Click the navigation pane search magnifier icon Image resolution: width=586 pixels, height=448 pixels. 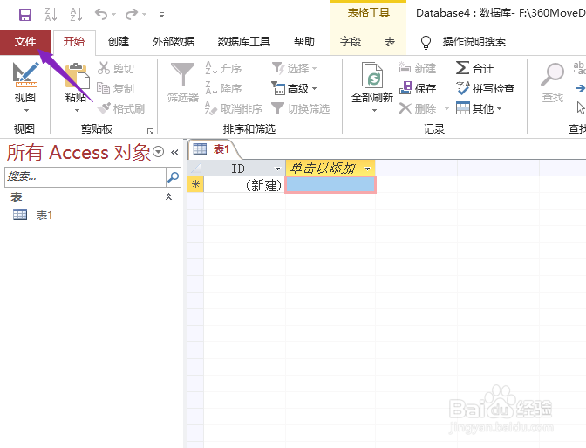(x=174, y=176)
